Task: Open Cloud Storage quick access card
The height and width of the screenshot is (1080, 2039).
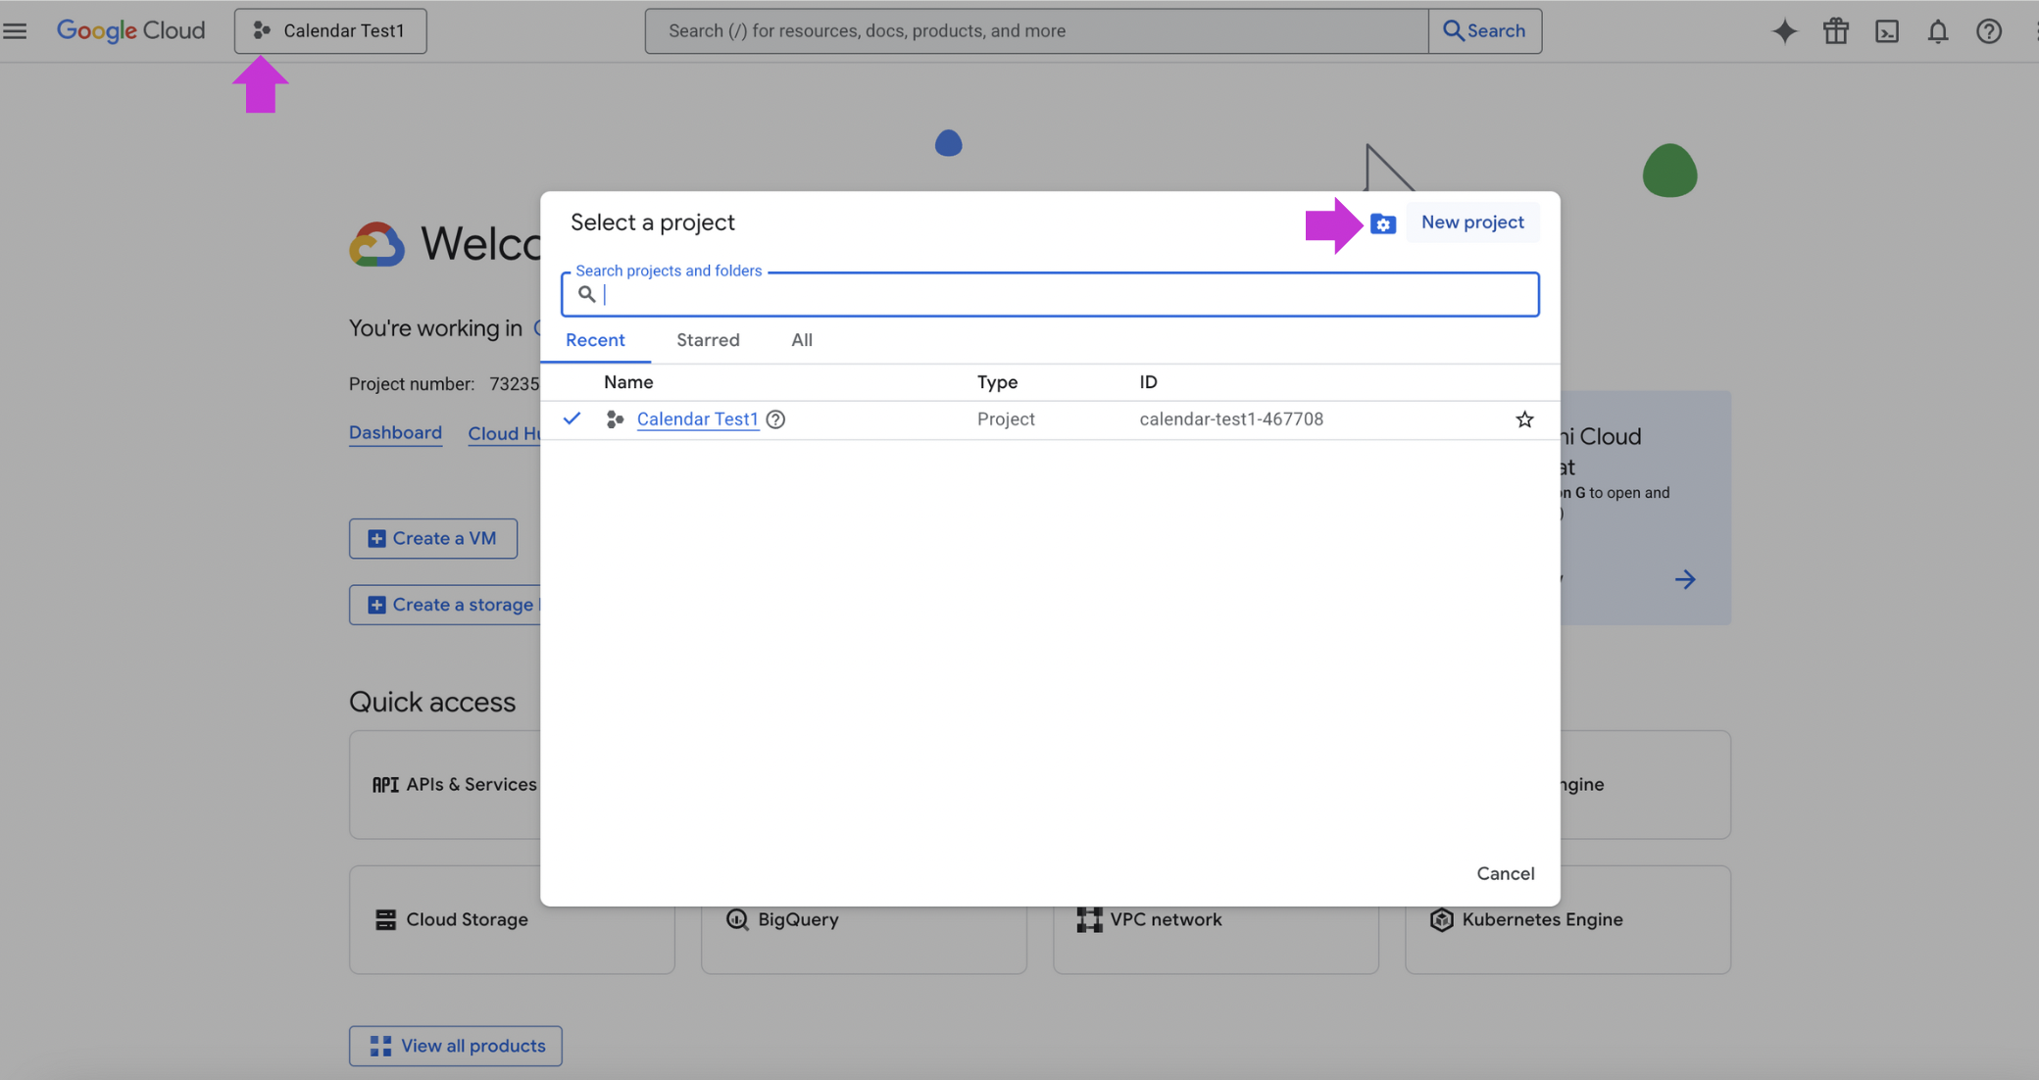Action: point(512,919)
